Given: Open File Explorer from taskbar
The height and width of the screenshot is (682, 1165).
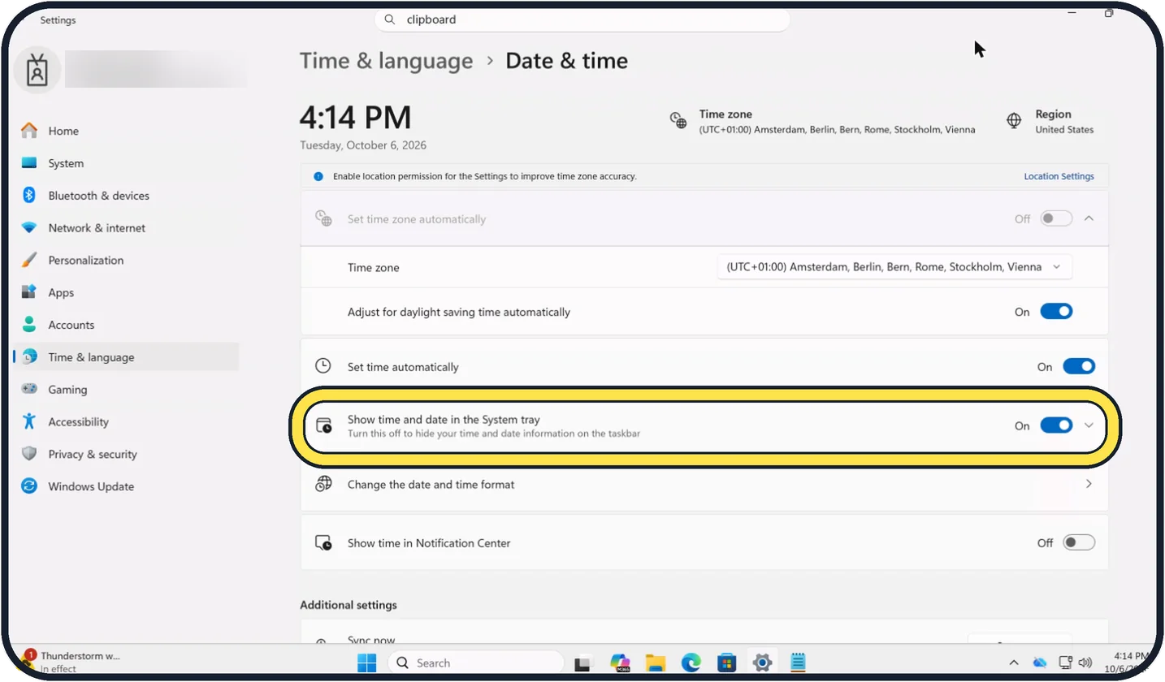Looking at the screenshot, I should tap(656, 663).
